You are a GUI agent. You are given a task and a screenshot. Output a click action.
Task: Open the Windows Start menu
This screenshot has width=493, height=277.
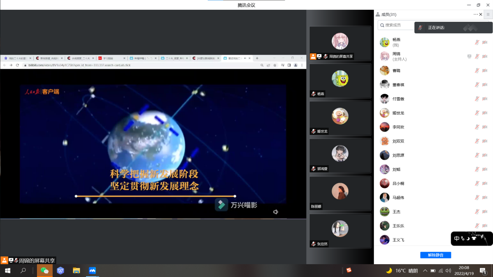click(x=8, y=270)
